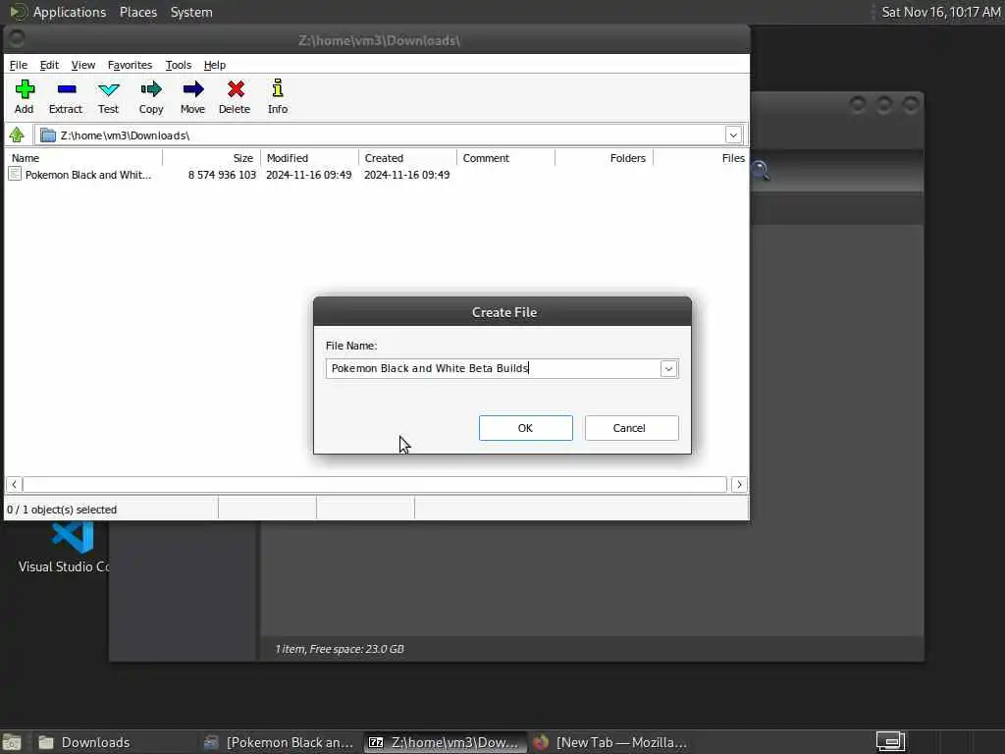
Task: Click the magnifier search icon in background window
Action: tap(761, 171)
